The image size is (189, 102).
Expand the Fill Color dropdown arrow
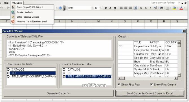coord(177,8)
